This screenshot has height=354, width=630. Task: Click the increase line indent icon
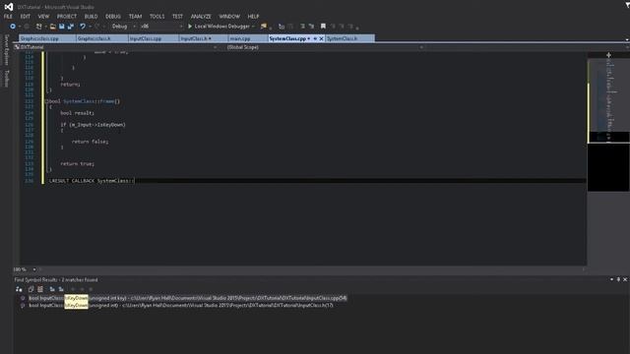tap(311, 27)
